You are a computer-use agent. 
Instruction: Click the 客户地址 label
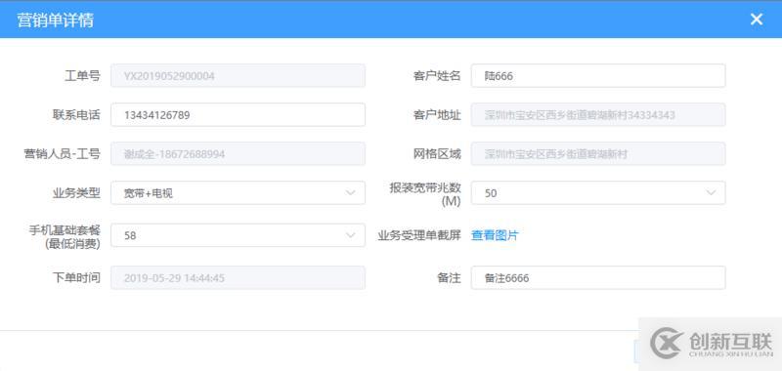coord(437,115)
